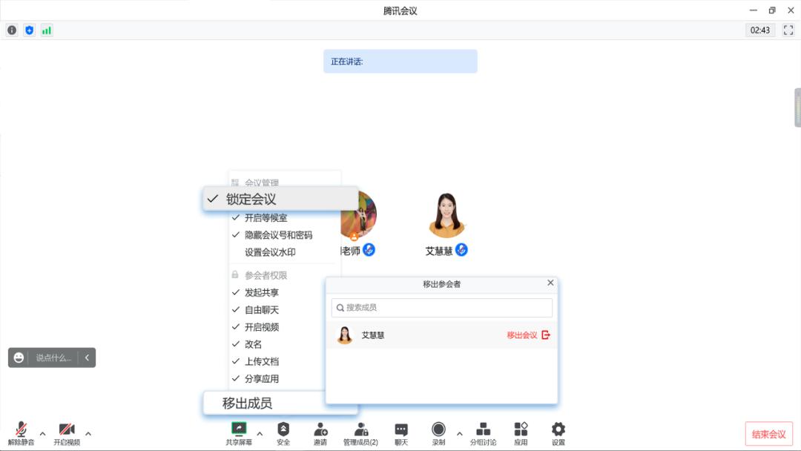The image size is (801, 451).
Task: Open the 聊天 chat panel
Action: [x=400, y=432]
